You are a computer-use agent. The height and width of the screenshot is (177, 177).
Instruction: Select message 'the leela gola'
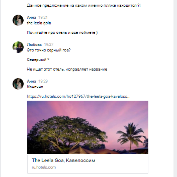[x=39, y=23]
